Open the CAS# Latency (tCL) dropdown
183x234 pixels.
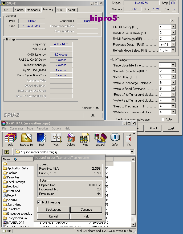click(173, 27)
